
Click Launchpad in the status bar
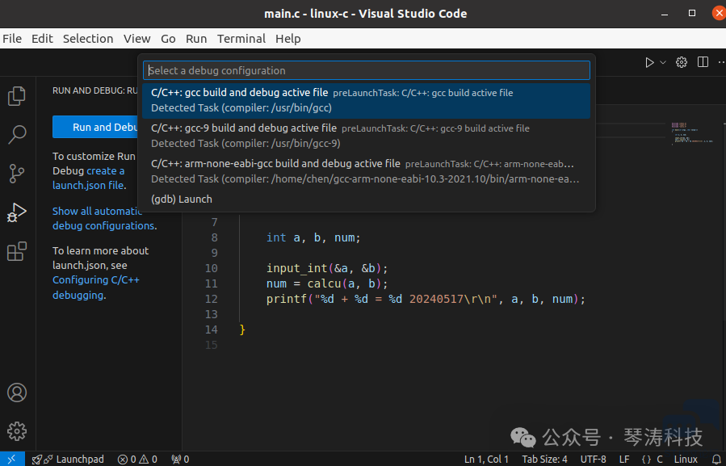[x=68, y=459]
